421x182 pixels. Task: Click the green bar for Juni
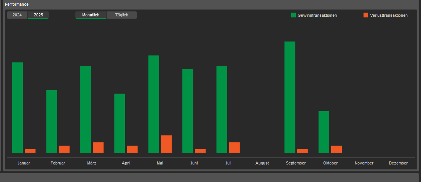pyautogui.click(x=188, y=111)
